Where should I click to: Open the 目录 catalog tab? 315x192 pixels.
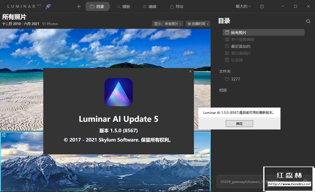pyautogui.click(x=98, y=6)
